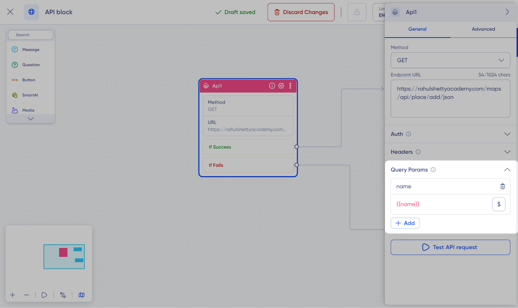The width and height of the screenshot is (518, 308).
Task: Show Auth info tooltip icon
Action: 409,134
